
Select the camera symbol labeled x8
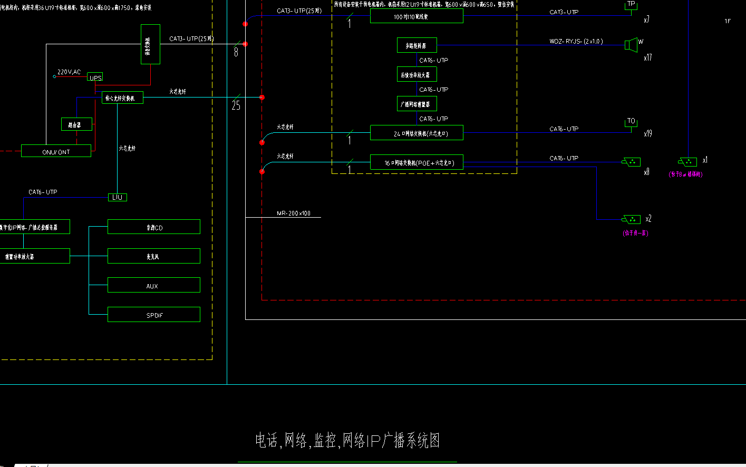(631, 162)
